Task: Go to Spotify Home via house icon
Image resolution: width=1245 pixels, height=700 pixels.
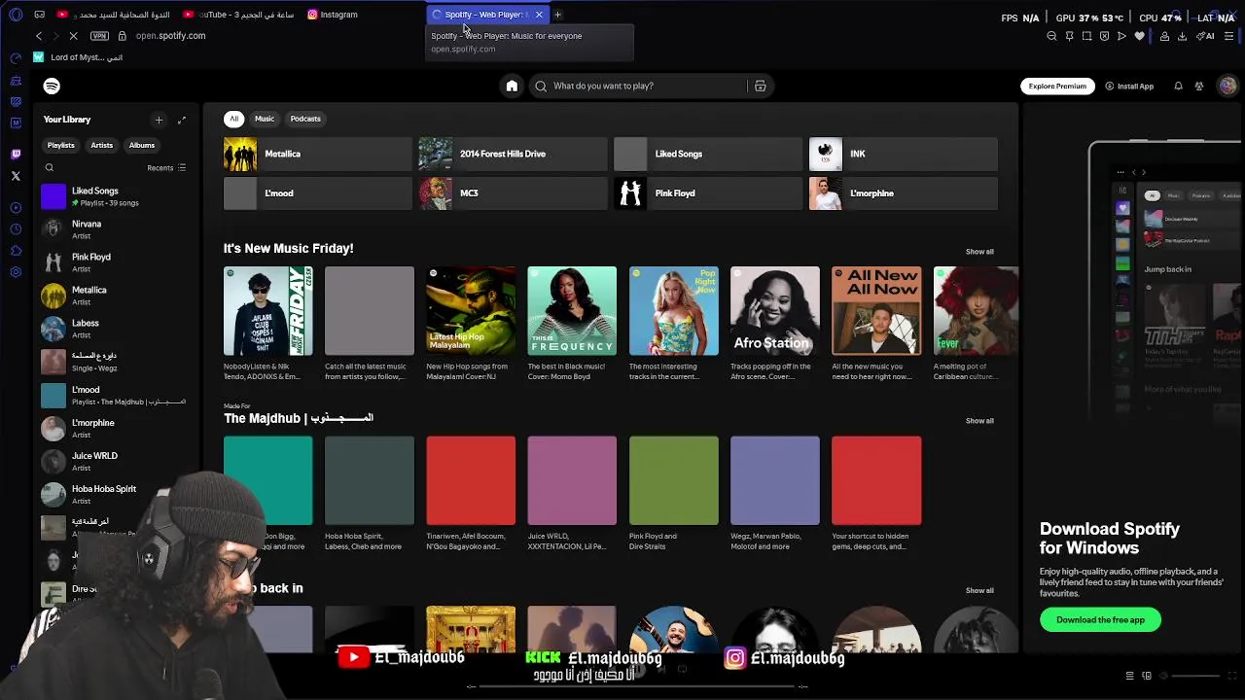Action: [x=512, y=86]
